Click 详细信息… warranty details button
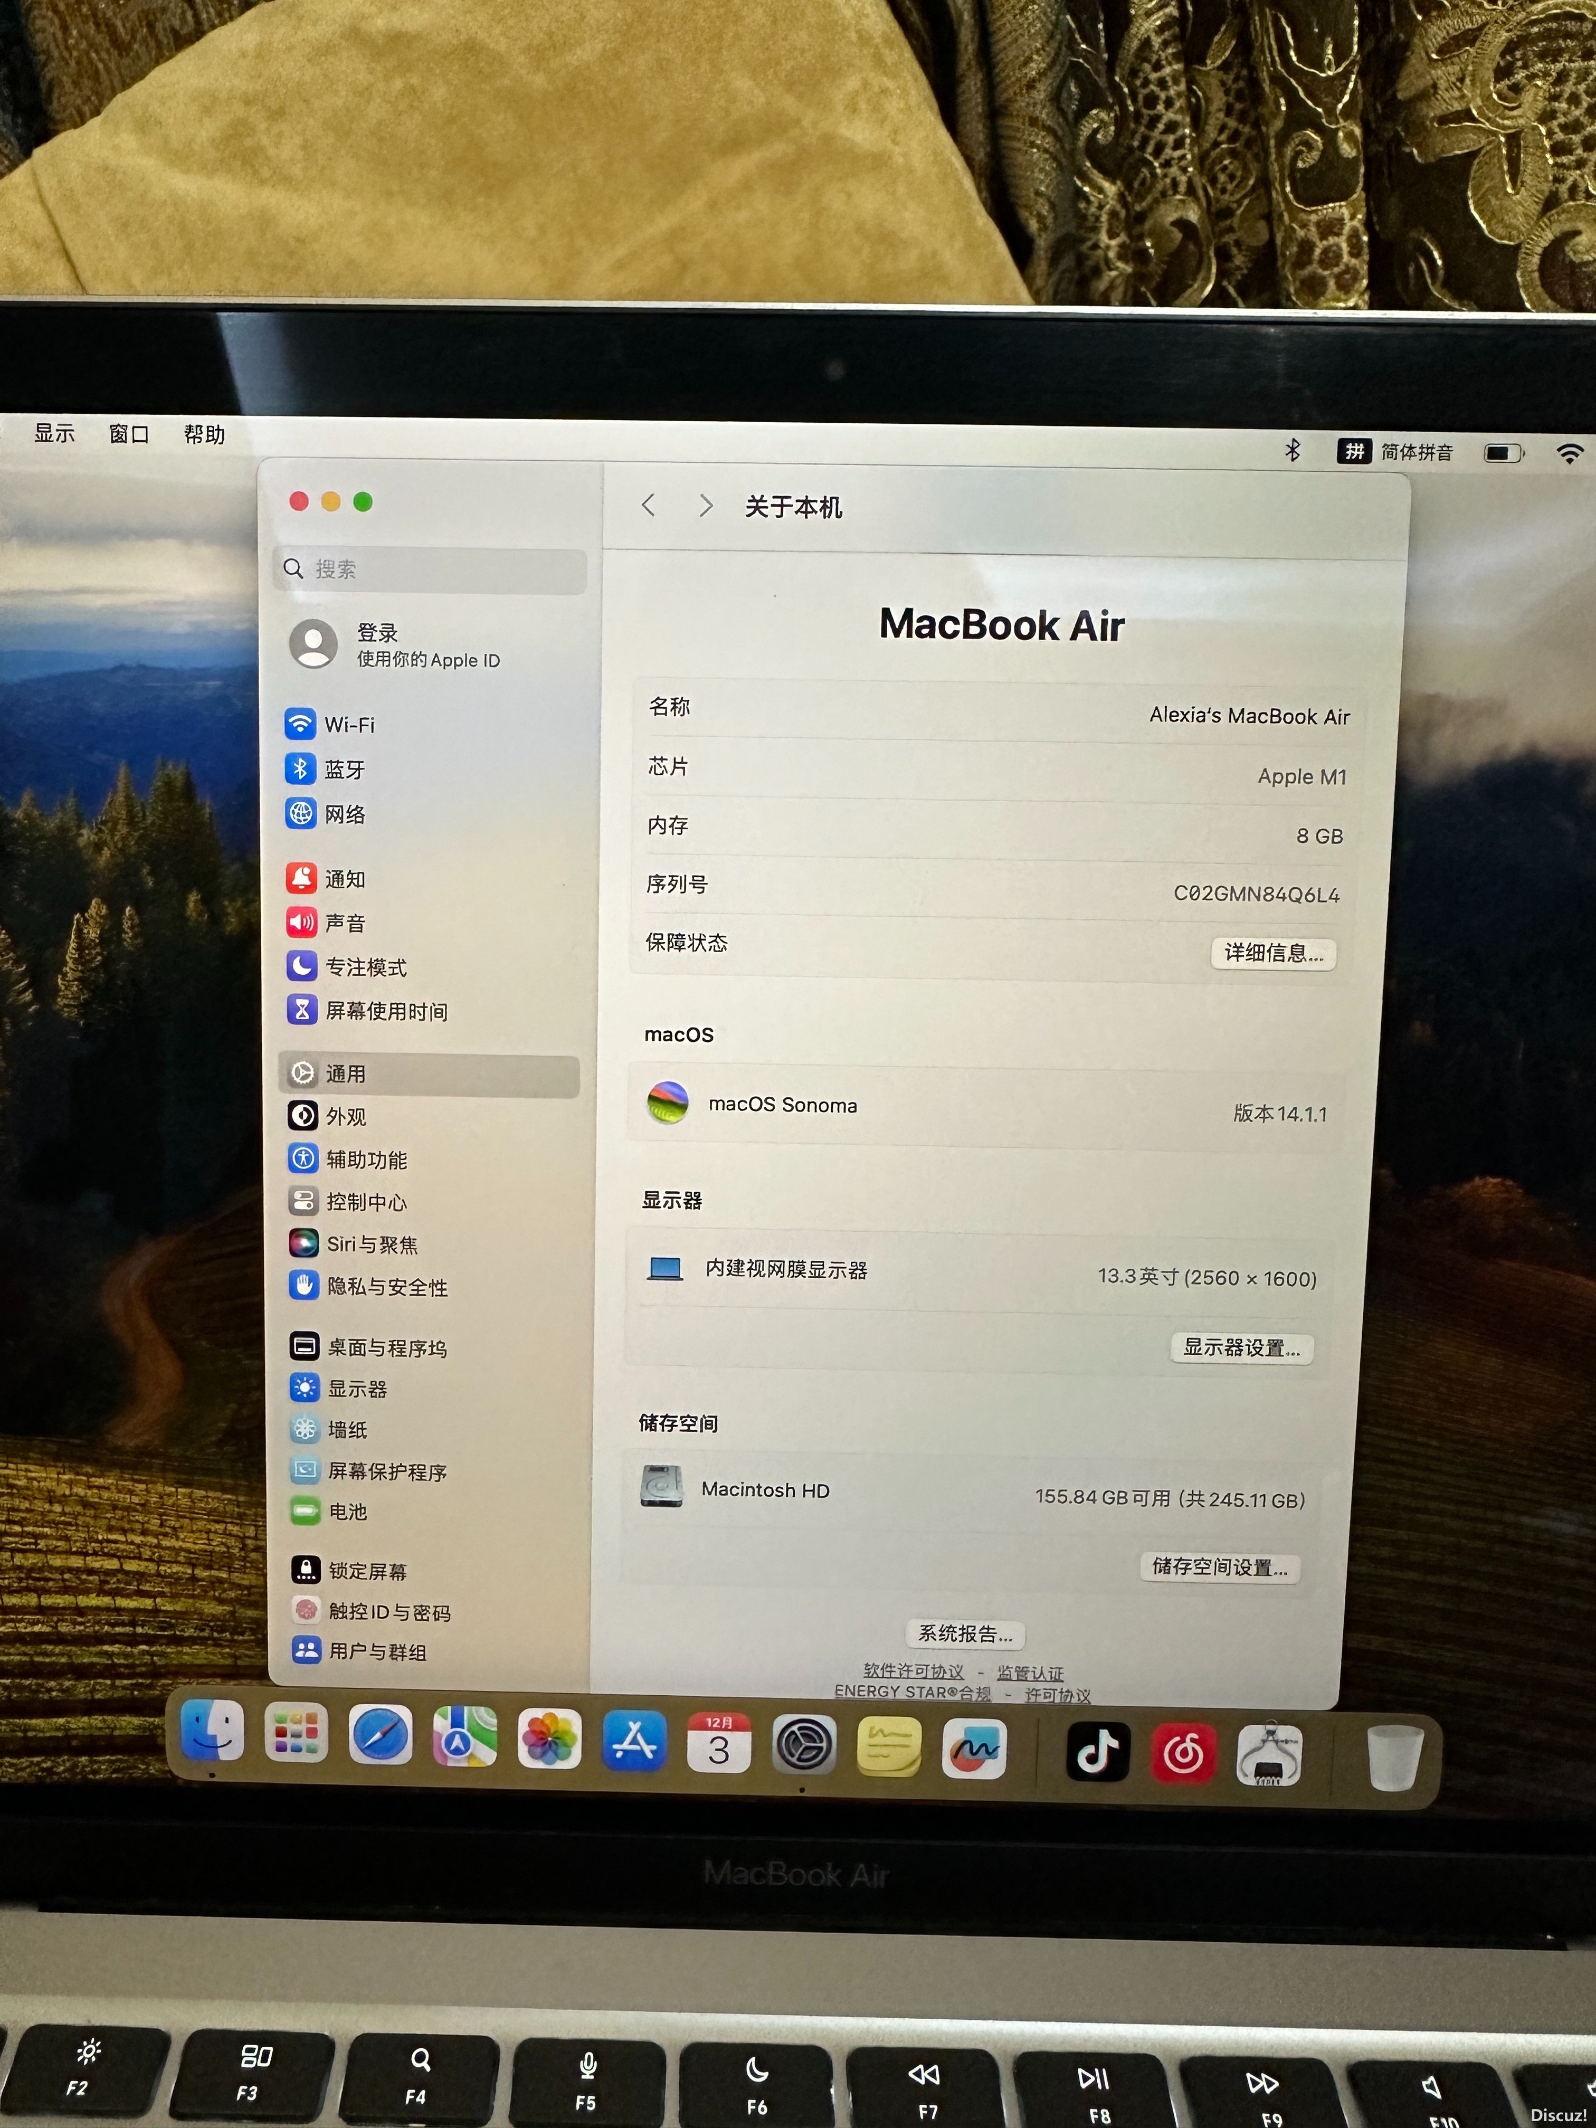The width and height of the screenshot is (1596, 2128). (1274, 953)
